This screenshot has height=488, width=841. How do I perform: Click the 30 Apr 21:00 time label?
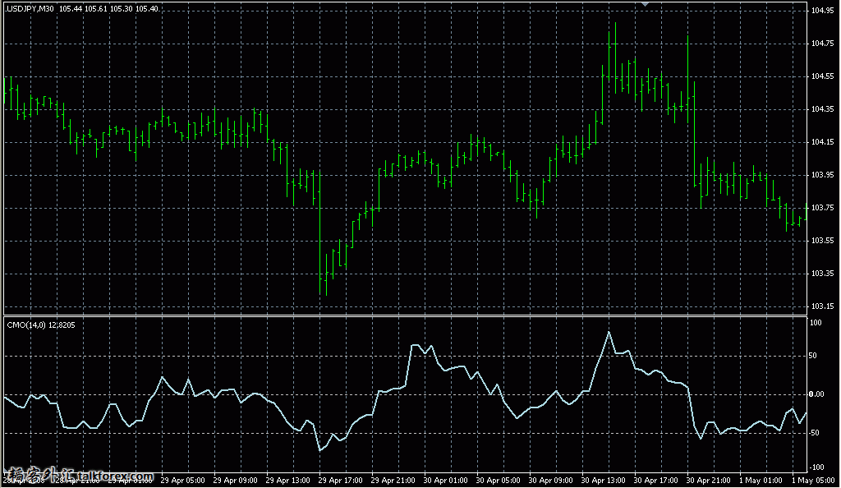click(x=708, y=481)
